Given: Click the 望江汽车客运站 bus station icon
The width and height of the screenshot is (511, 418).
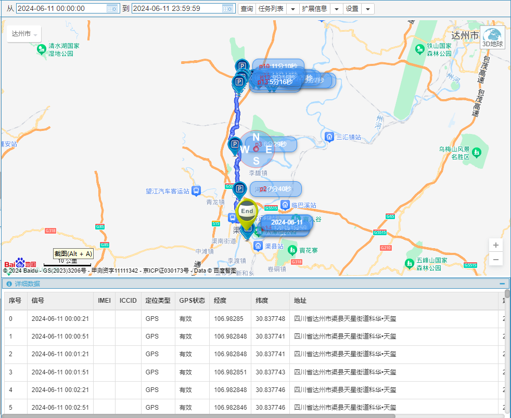Looking at the screenshot, I should click(196, 191).
